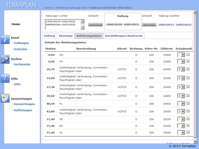
Task: Click Schacht button 100010020
Action: [96, 25]
